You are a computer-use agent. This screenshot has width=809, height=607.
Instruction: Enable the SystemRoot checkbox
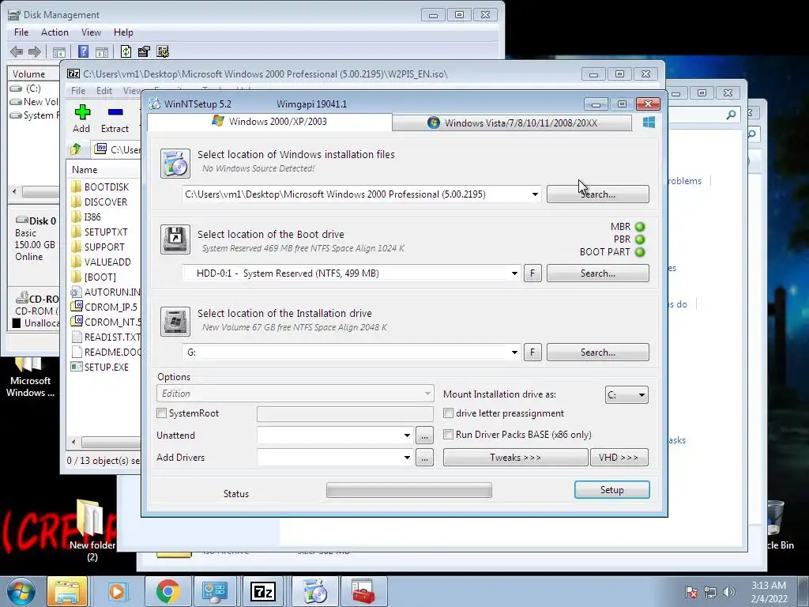pos(161,413)
